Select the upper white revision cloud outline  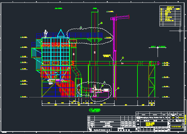90,36
